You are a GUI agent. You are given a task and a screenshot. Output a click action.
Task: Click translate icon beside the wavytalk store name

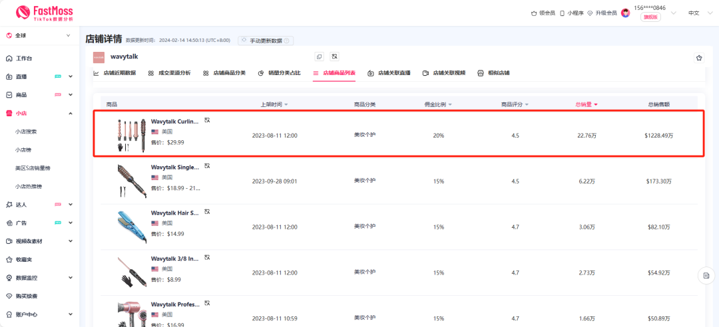click(x=334, y=57)
